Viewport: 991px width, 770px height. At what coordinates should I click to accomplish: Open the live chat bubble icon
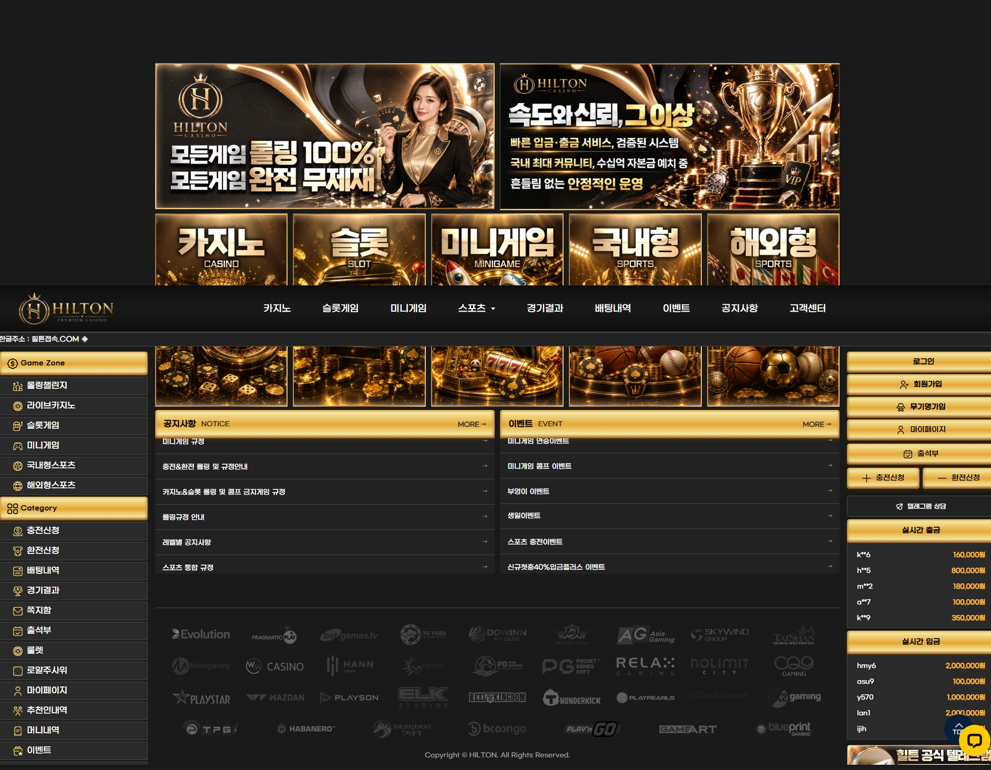point(974,741)
